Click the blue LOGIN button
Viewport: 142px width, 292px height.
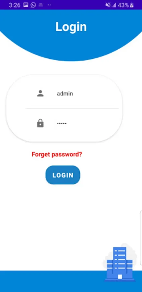(x=63, y=175)
